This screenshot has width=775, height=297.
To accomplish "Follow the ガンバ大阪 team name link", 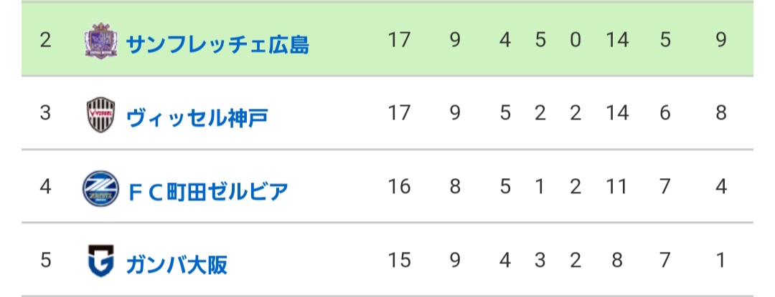I will pyautogui.click(x=177, y=264).
